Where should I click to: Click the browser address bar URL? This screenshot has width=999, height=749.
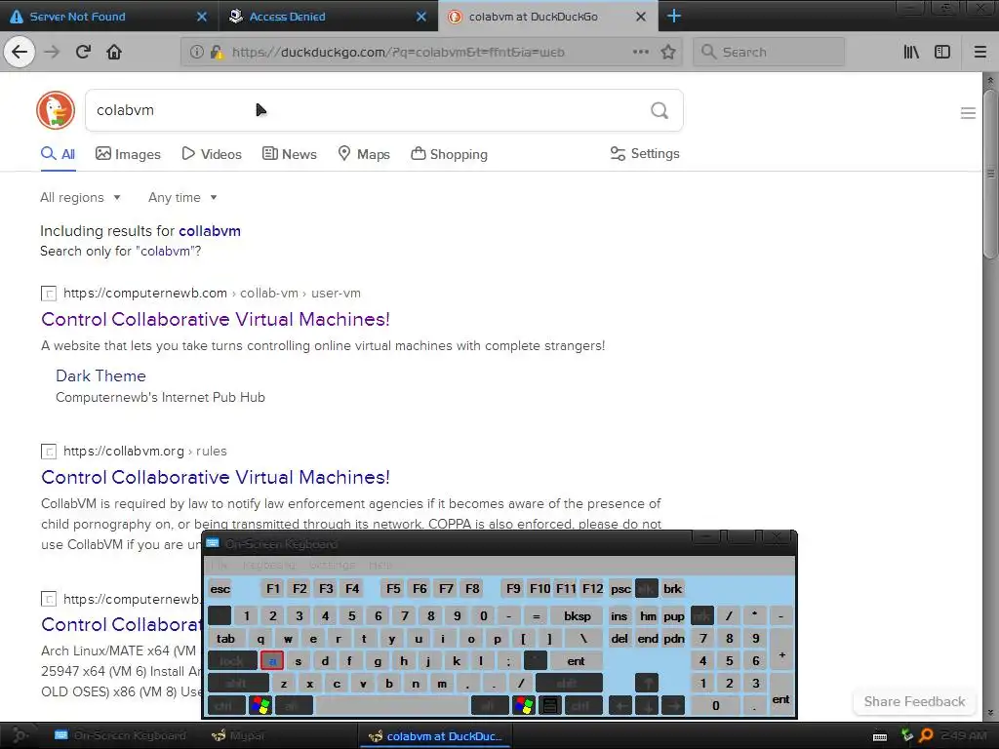click(x=398, y=53)
